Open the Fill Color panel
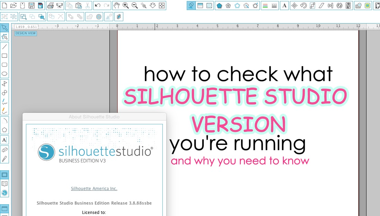This screenshot has width=380, height=216. coord(191,5)
